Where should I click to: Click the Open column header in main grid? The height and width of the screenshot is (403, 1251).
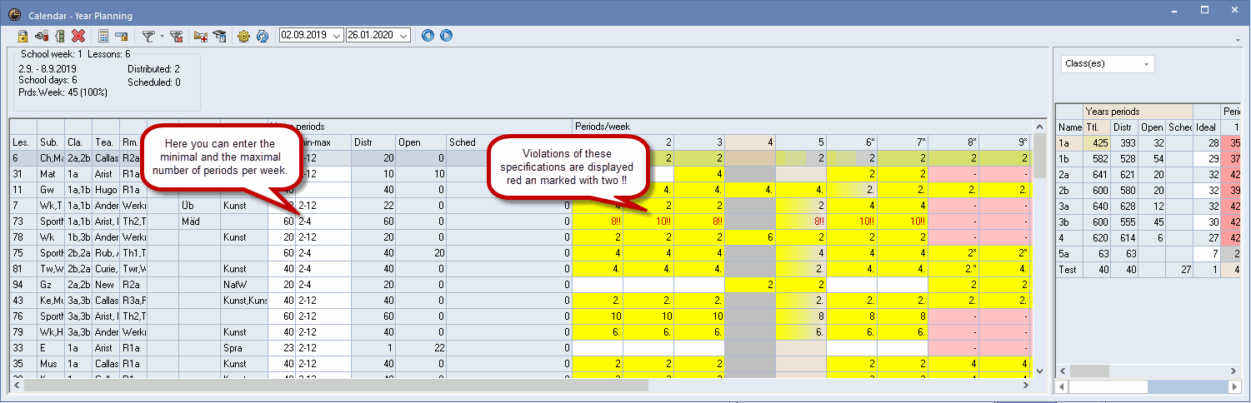click(421, 142)
